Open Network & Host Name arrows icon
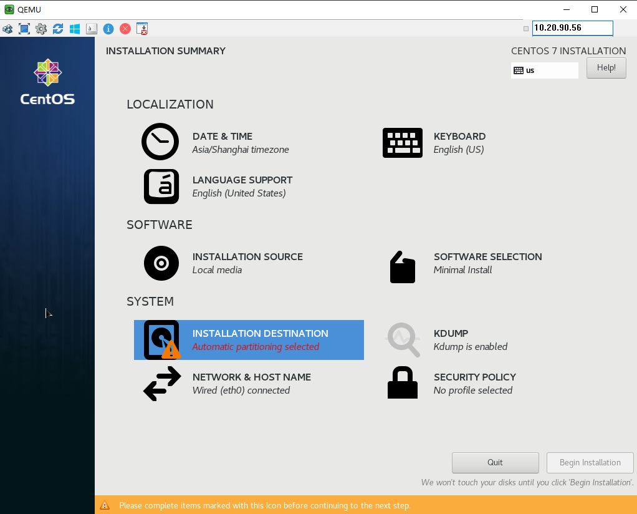 click(x=162, y=384)
